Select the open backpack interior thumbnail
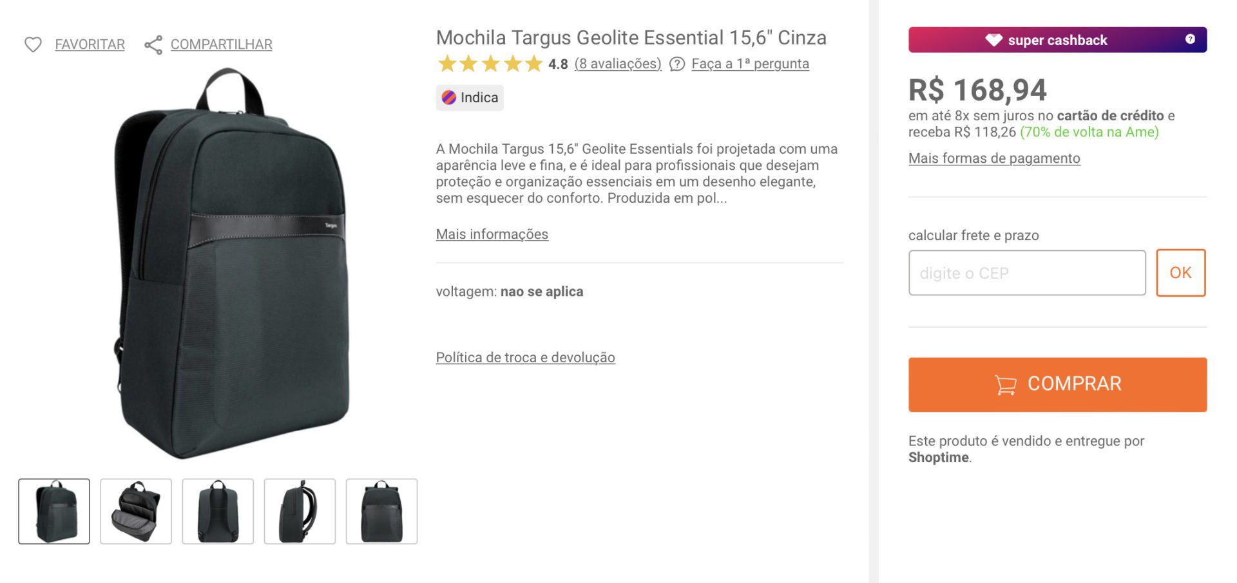The height and width of the screenshot is (583, 1237). click(x=136, y=512)
